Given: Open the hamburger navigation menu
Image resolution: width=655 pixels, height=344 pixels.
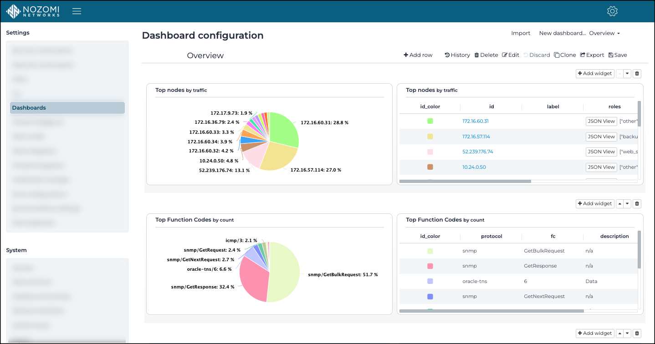Looking at the screenshot, I should [77, 11].
